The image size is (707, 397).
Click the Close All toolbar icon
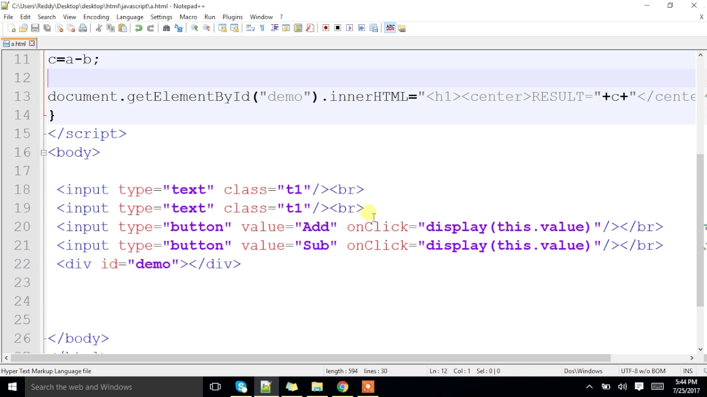pos(71,28)
